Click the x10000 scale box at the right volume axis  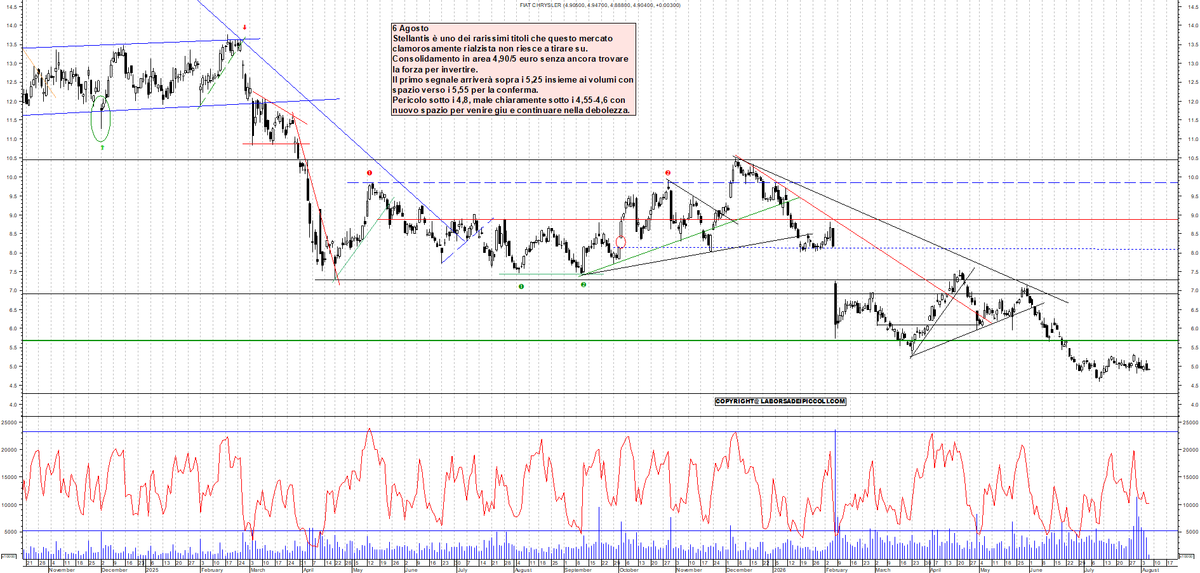(1186, 556)
